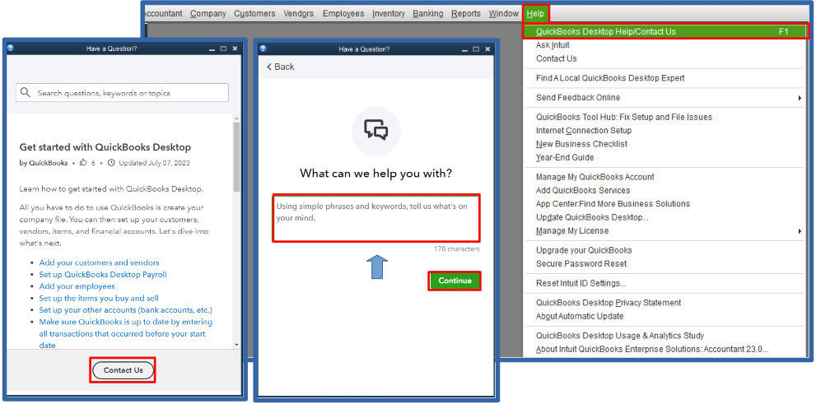Choose Reset Intuit ID Settings...
The image size is (816, 404).
pos(581,283)
